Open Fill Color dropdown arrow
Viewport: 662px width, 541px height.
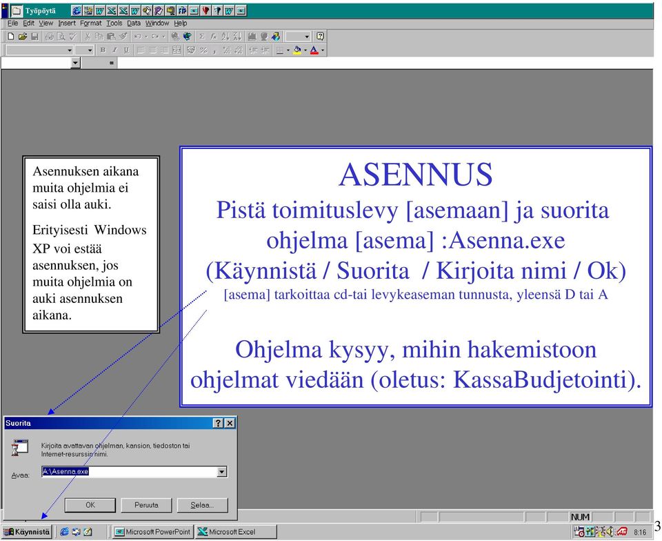click(305, 50)
